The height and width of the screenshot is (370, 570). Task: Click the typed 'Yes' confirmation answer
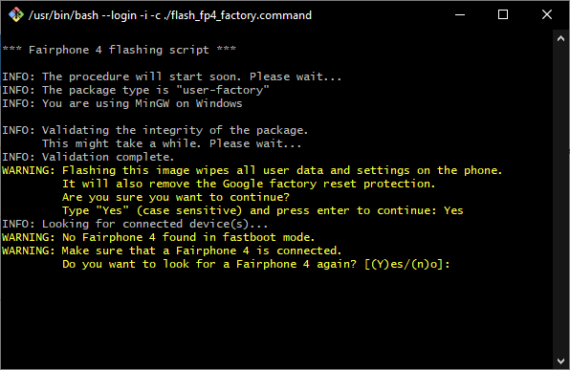click(x=453, y=210)
